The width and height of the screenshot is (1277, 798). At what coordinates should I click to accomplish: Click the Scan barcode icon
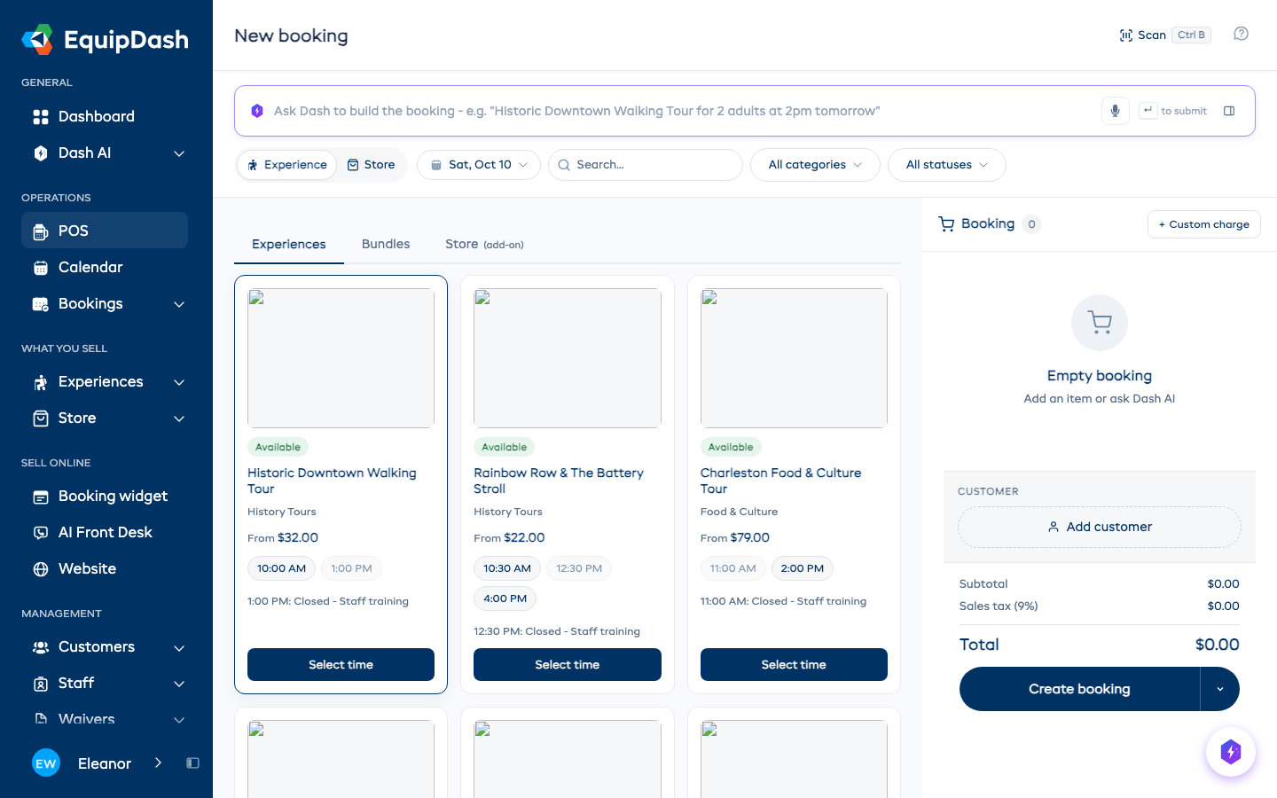pos(1125,35)
